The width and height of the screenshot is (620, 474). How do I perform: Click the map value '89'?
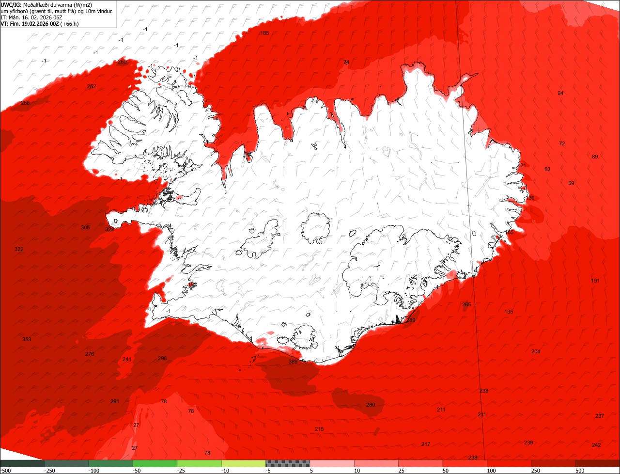pos(595,157)
